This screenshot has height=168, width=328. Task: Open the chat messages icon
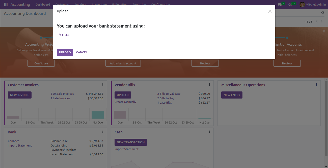click(280, 5)
